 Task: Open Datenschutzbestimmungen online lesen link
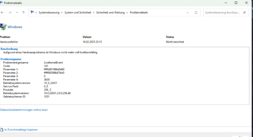pos(24,110)
